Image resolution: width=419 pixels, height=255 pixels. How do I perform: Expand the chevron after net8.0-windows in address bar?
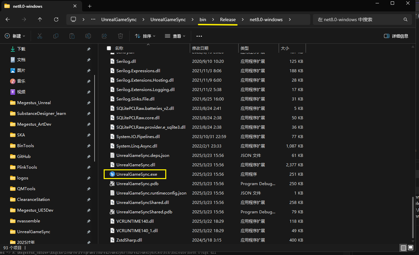pos(289,19)
